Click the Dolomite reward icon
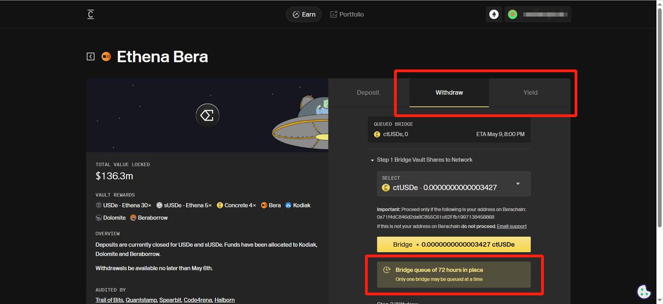Image resolution: width=663 pixels, height=304 pixels. (99, 218)
